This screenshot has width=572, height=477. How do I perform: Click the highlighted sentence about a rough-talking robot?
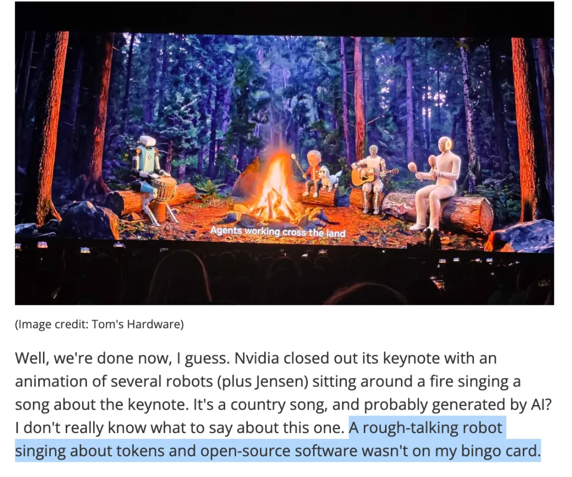[278, 439]
